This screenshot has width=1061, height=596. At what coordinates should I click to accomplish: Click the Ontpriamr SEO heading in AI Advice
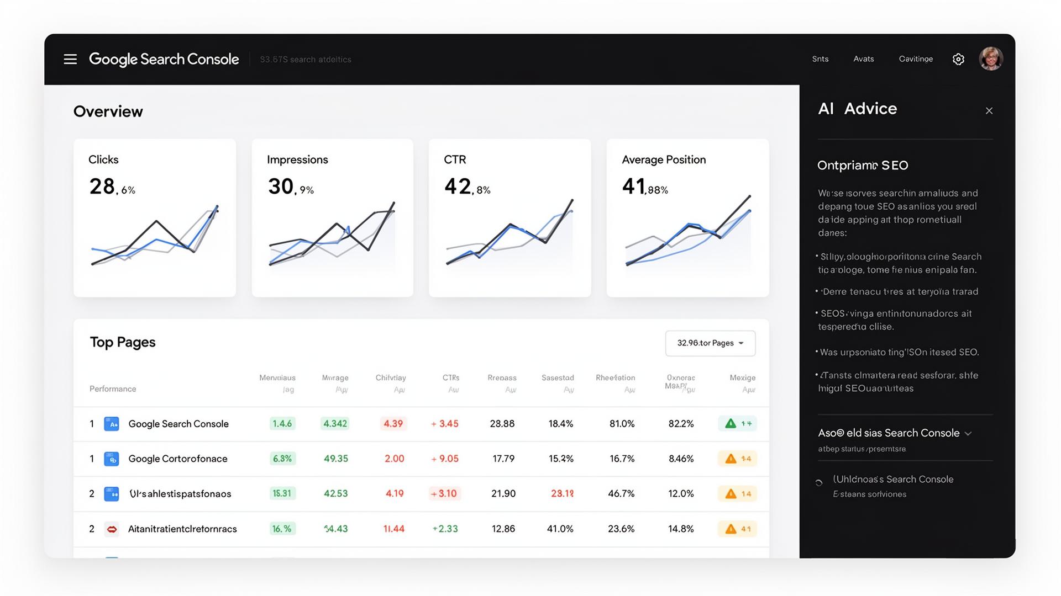click(863, 165)
